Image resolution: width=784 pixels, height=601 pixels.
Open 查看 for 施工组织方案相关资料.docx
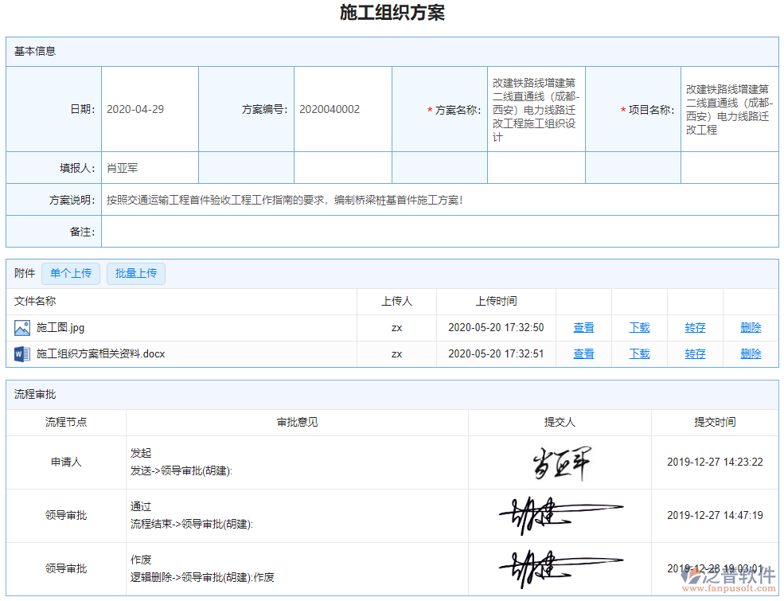click(583, 353)
